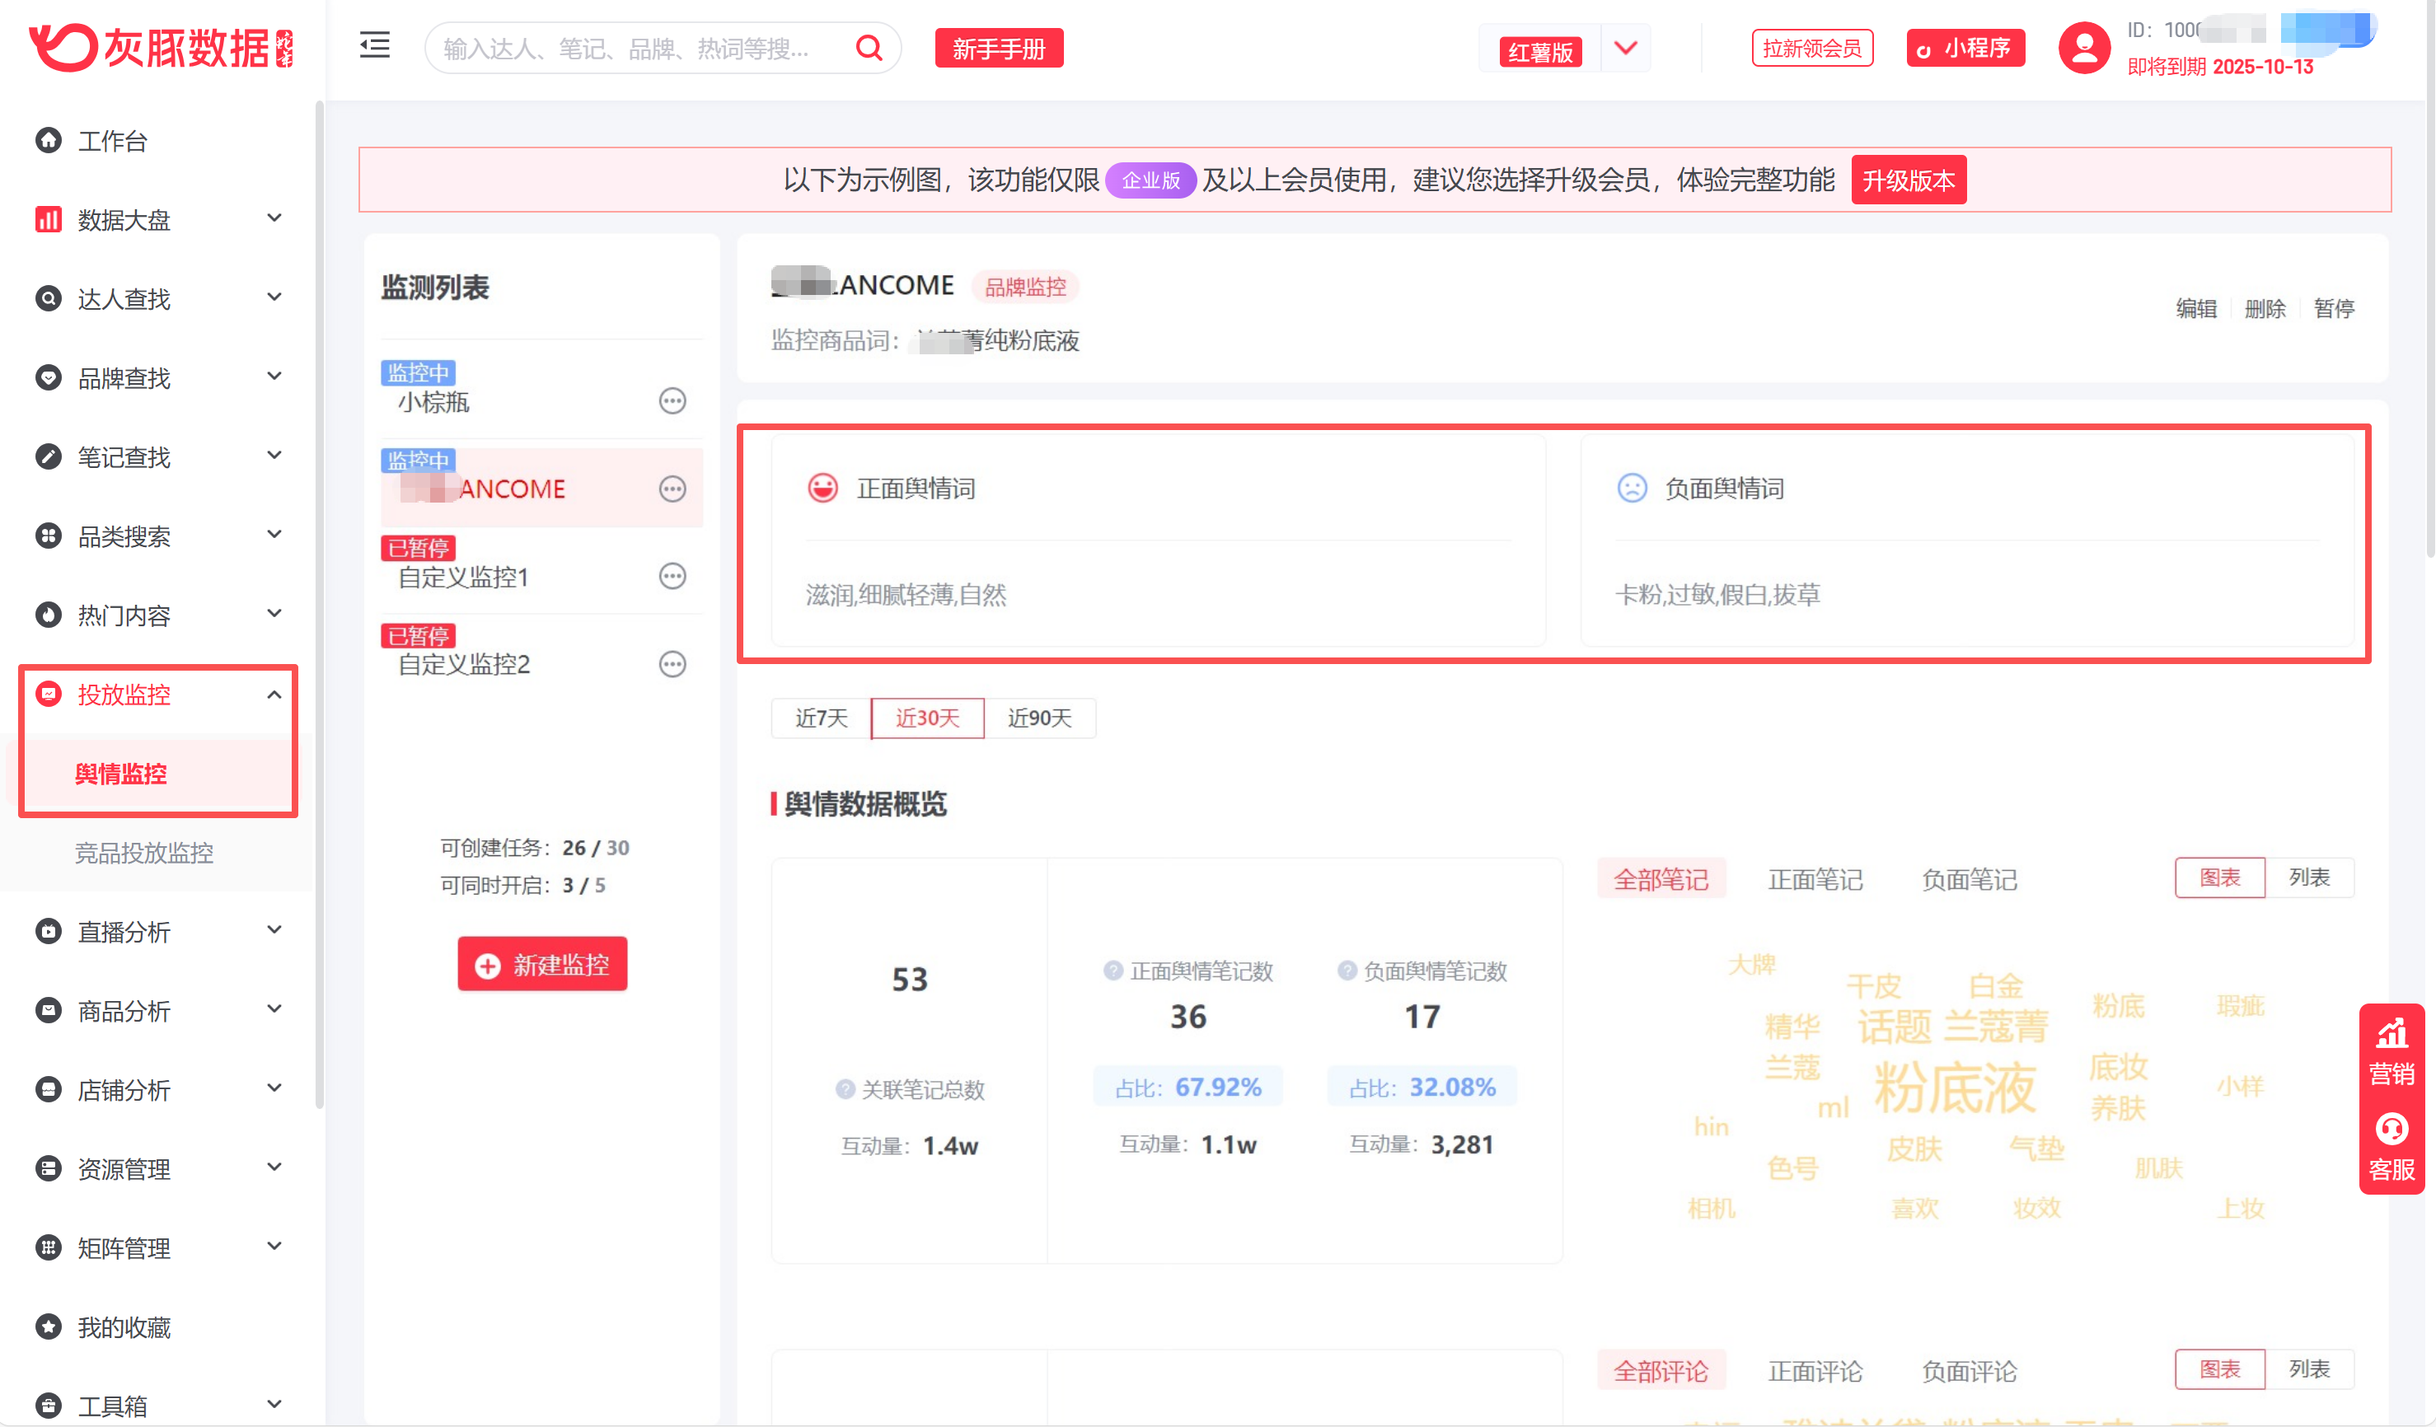Click the search magnifier icon
Screen dimensions: 2436x1427
point(869,49)
